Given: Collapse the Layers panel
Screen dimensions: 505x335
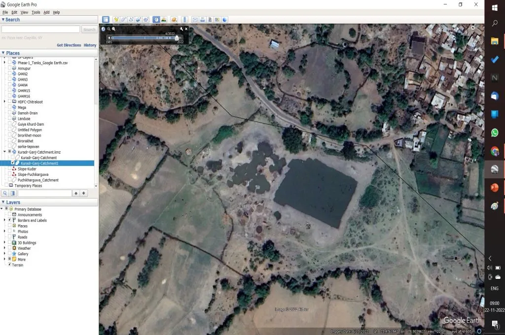Looking at the screenshot, I should pyautogui.click(x=4, y=202).
